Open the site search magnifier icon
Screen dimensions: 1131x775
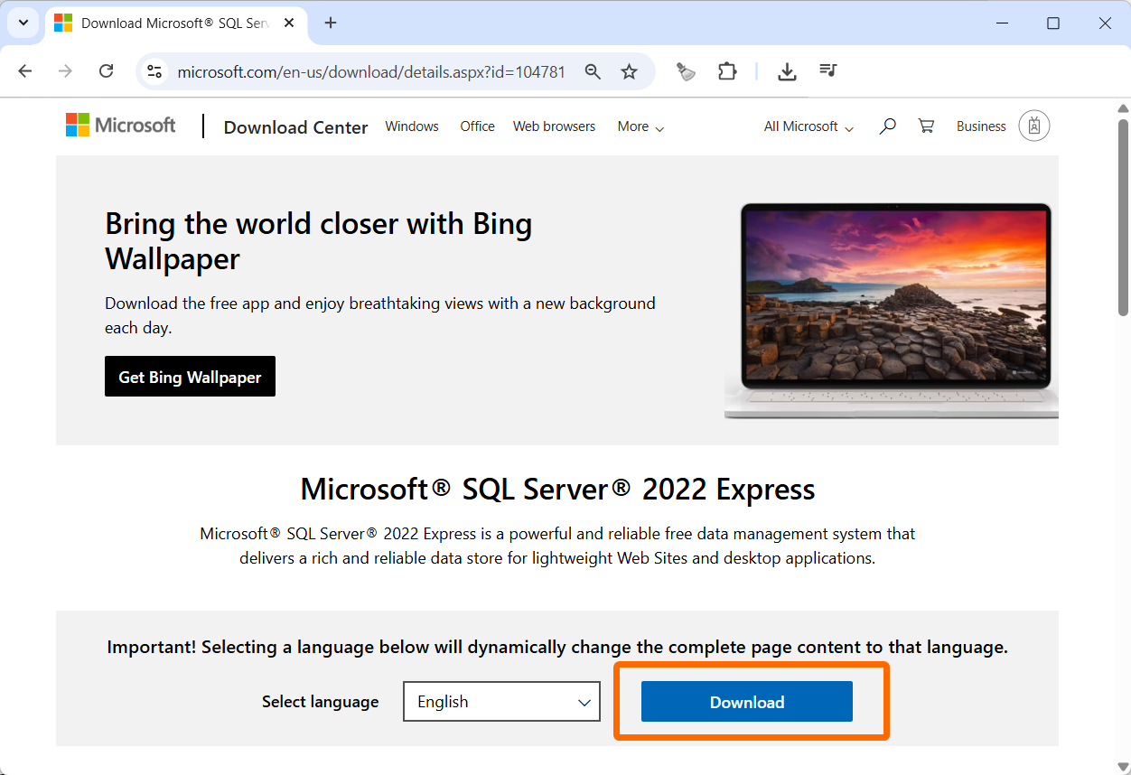tap(887, 126)
